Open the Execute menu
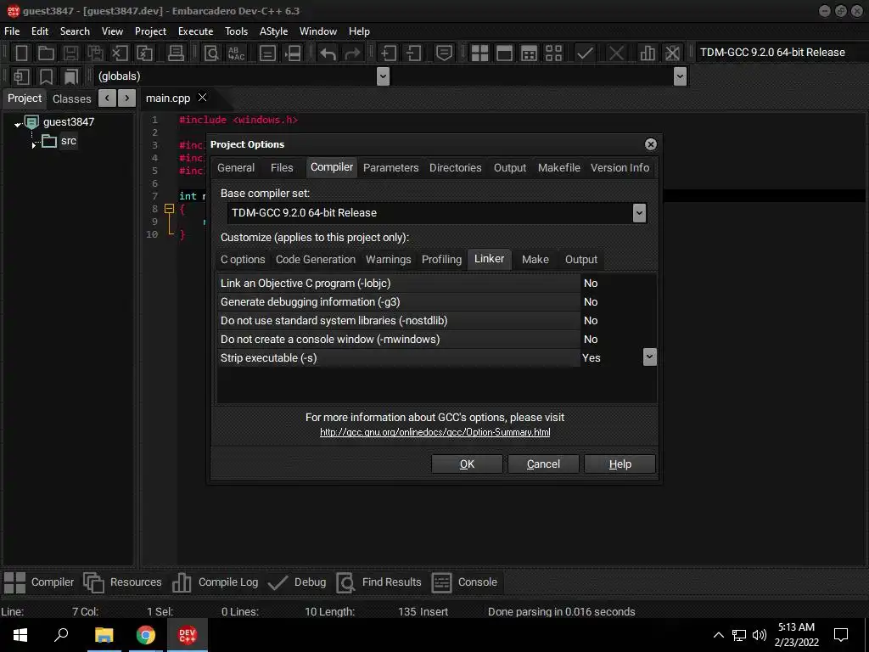869x652 pixels. point(196,31)
